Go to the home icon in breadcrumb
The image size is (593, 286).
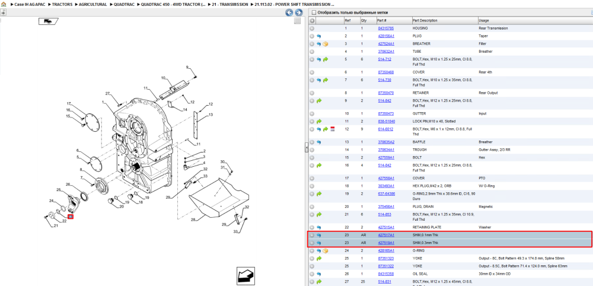click(x=4, y=4)
